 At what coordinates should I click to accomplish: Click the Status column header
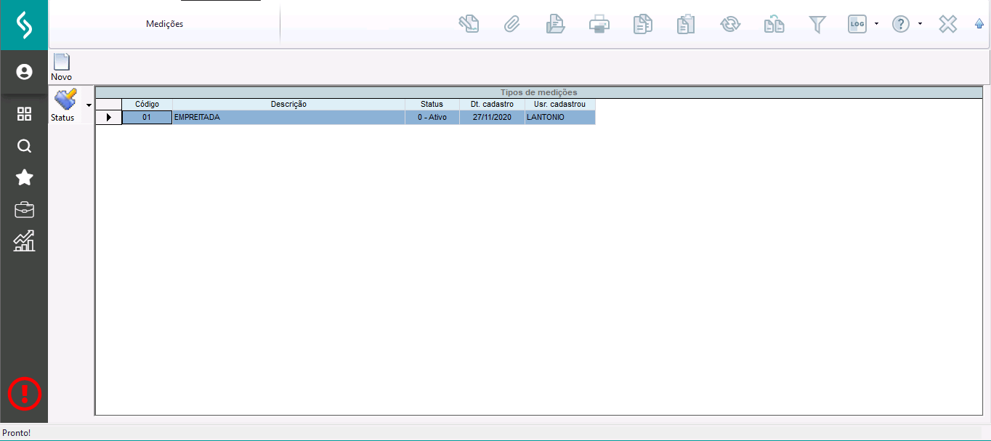tap(432, 104)
